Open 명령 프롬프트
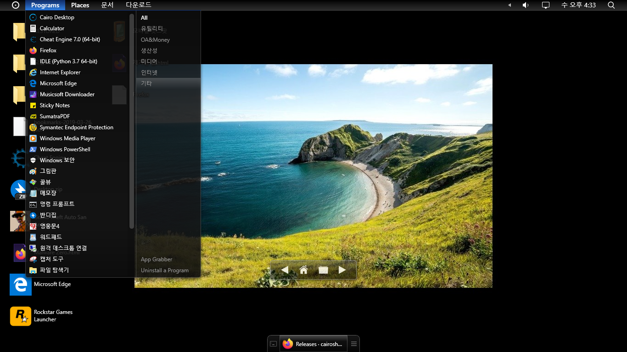This screenshot has width=627, height=352. (78, 204)
